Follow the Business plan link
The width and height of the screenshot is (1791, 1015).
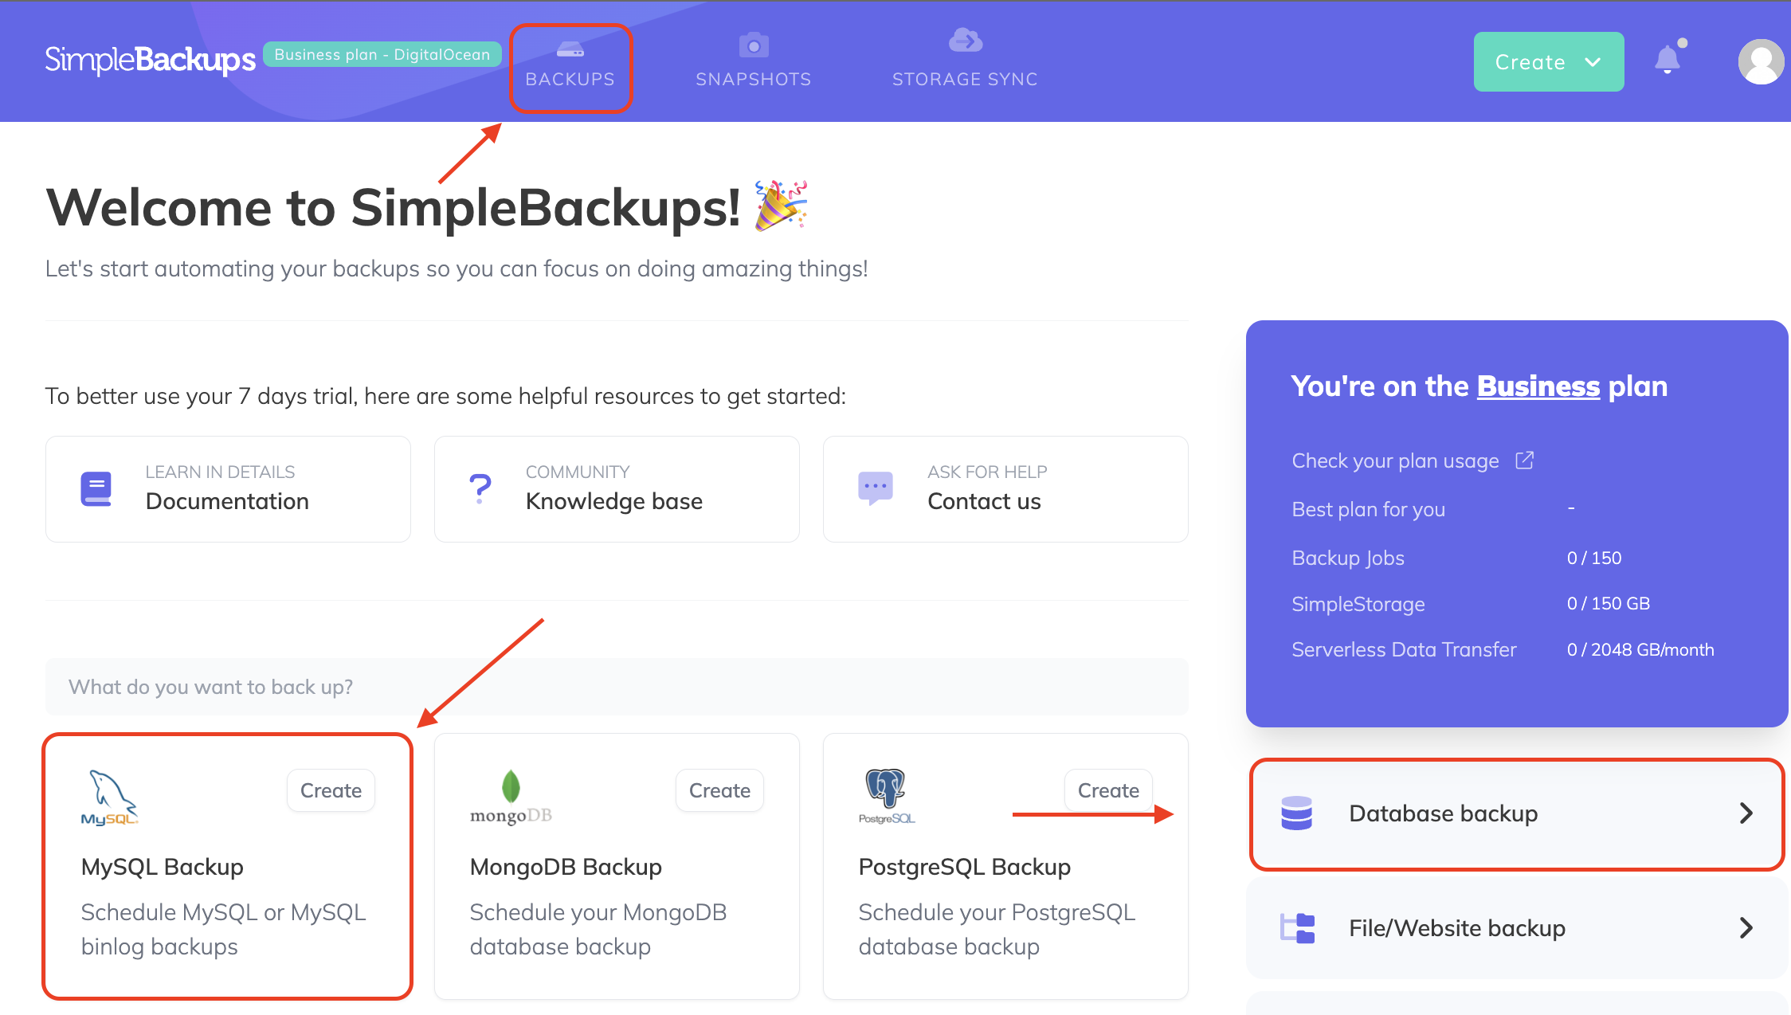tap(1538, 386)
